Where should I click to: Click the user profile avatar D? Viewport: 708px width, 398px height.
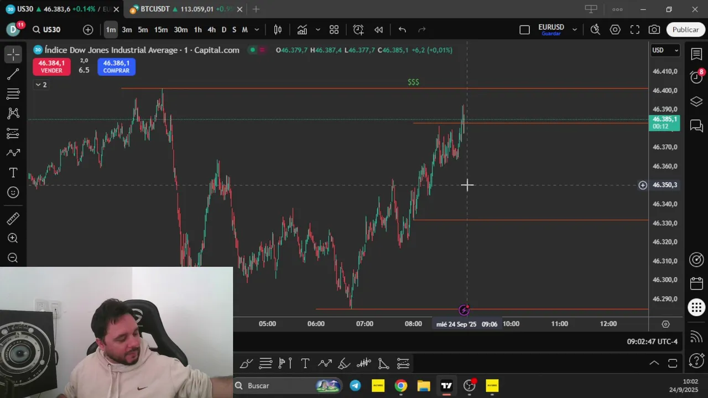[x=13, y=30]
